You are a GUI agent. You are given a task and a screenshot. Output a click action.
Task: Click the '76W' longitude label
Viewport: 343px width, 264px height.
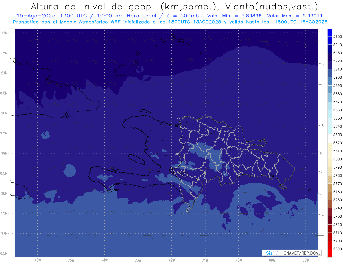coord(37,260)
